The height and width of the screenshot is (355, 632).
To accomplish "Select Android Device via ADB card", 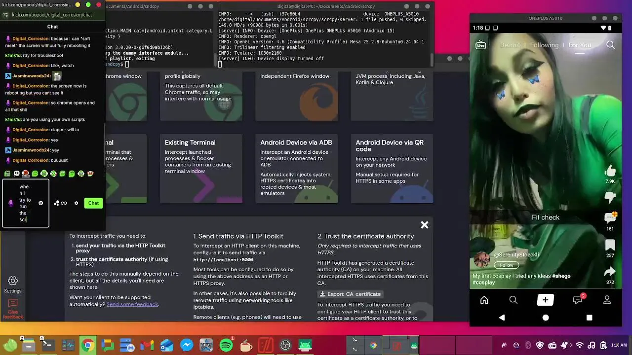I will click(296, 169).
